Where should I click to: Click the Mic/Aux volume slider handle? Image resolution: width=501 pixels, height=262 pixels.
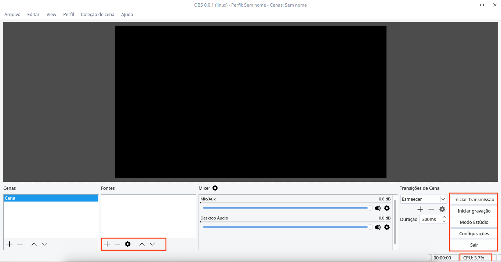pos(370,208)
